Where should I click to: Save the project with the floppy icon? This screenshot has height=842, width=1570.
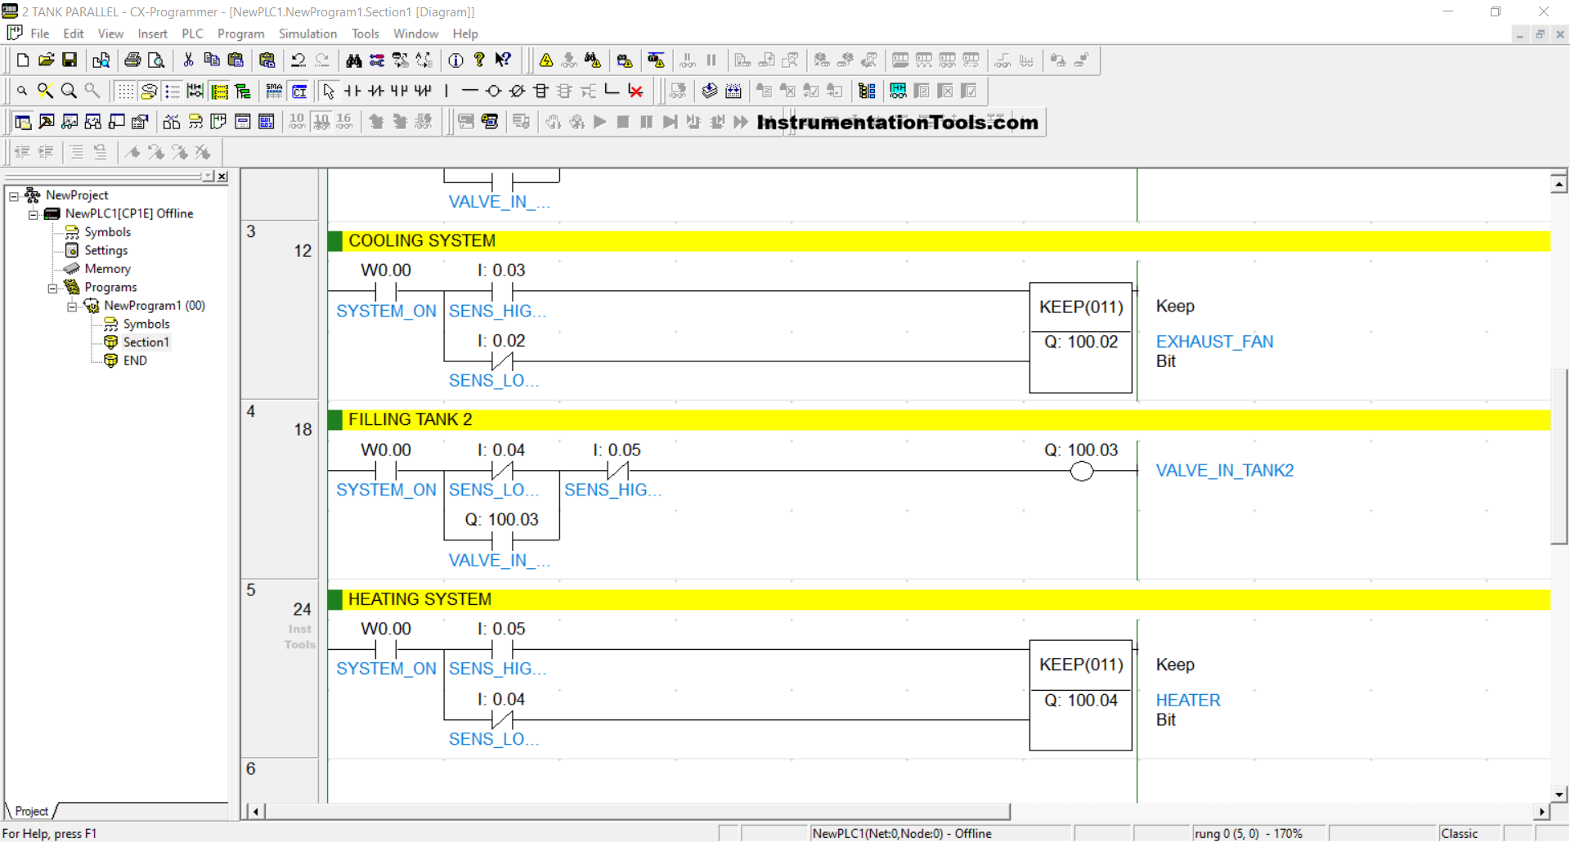70,60
